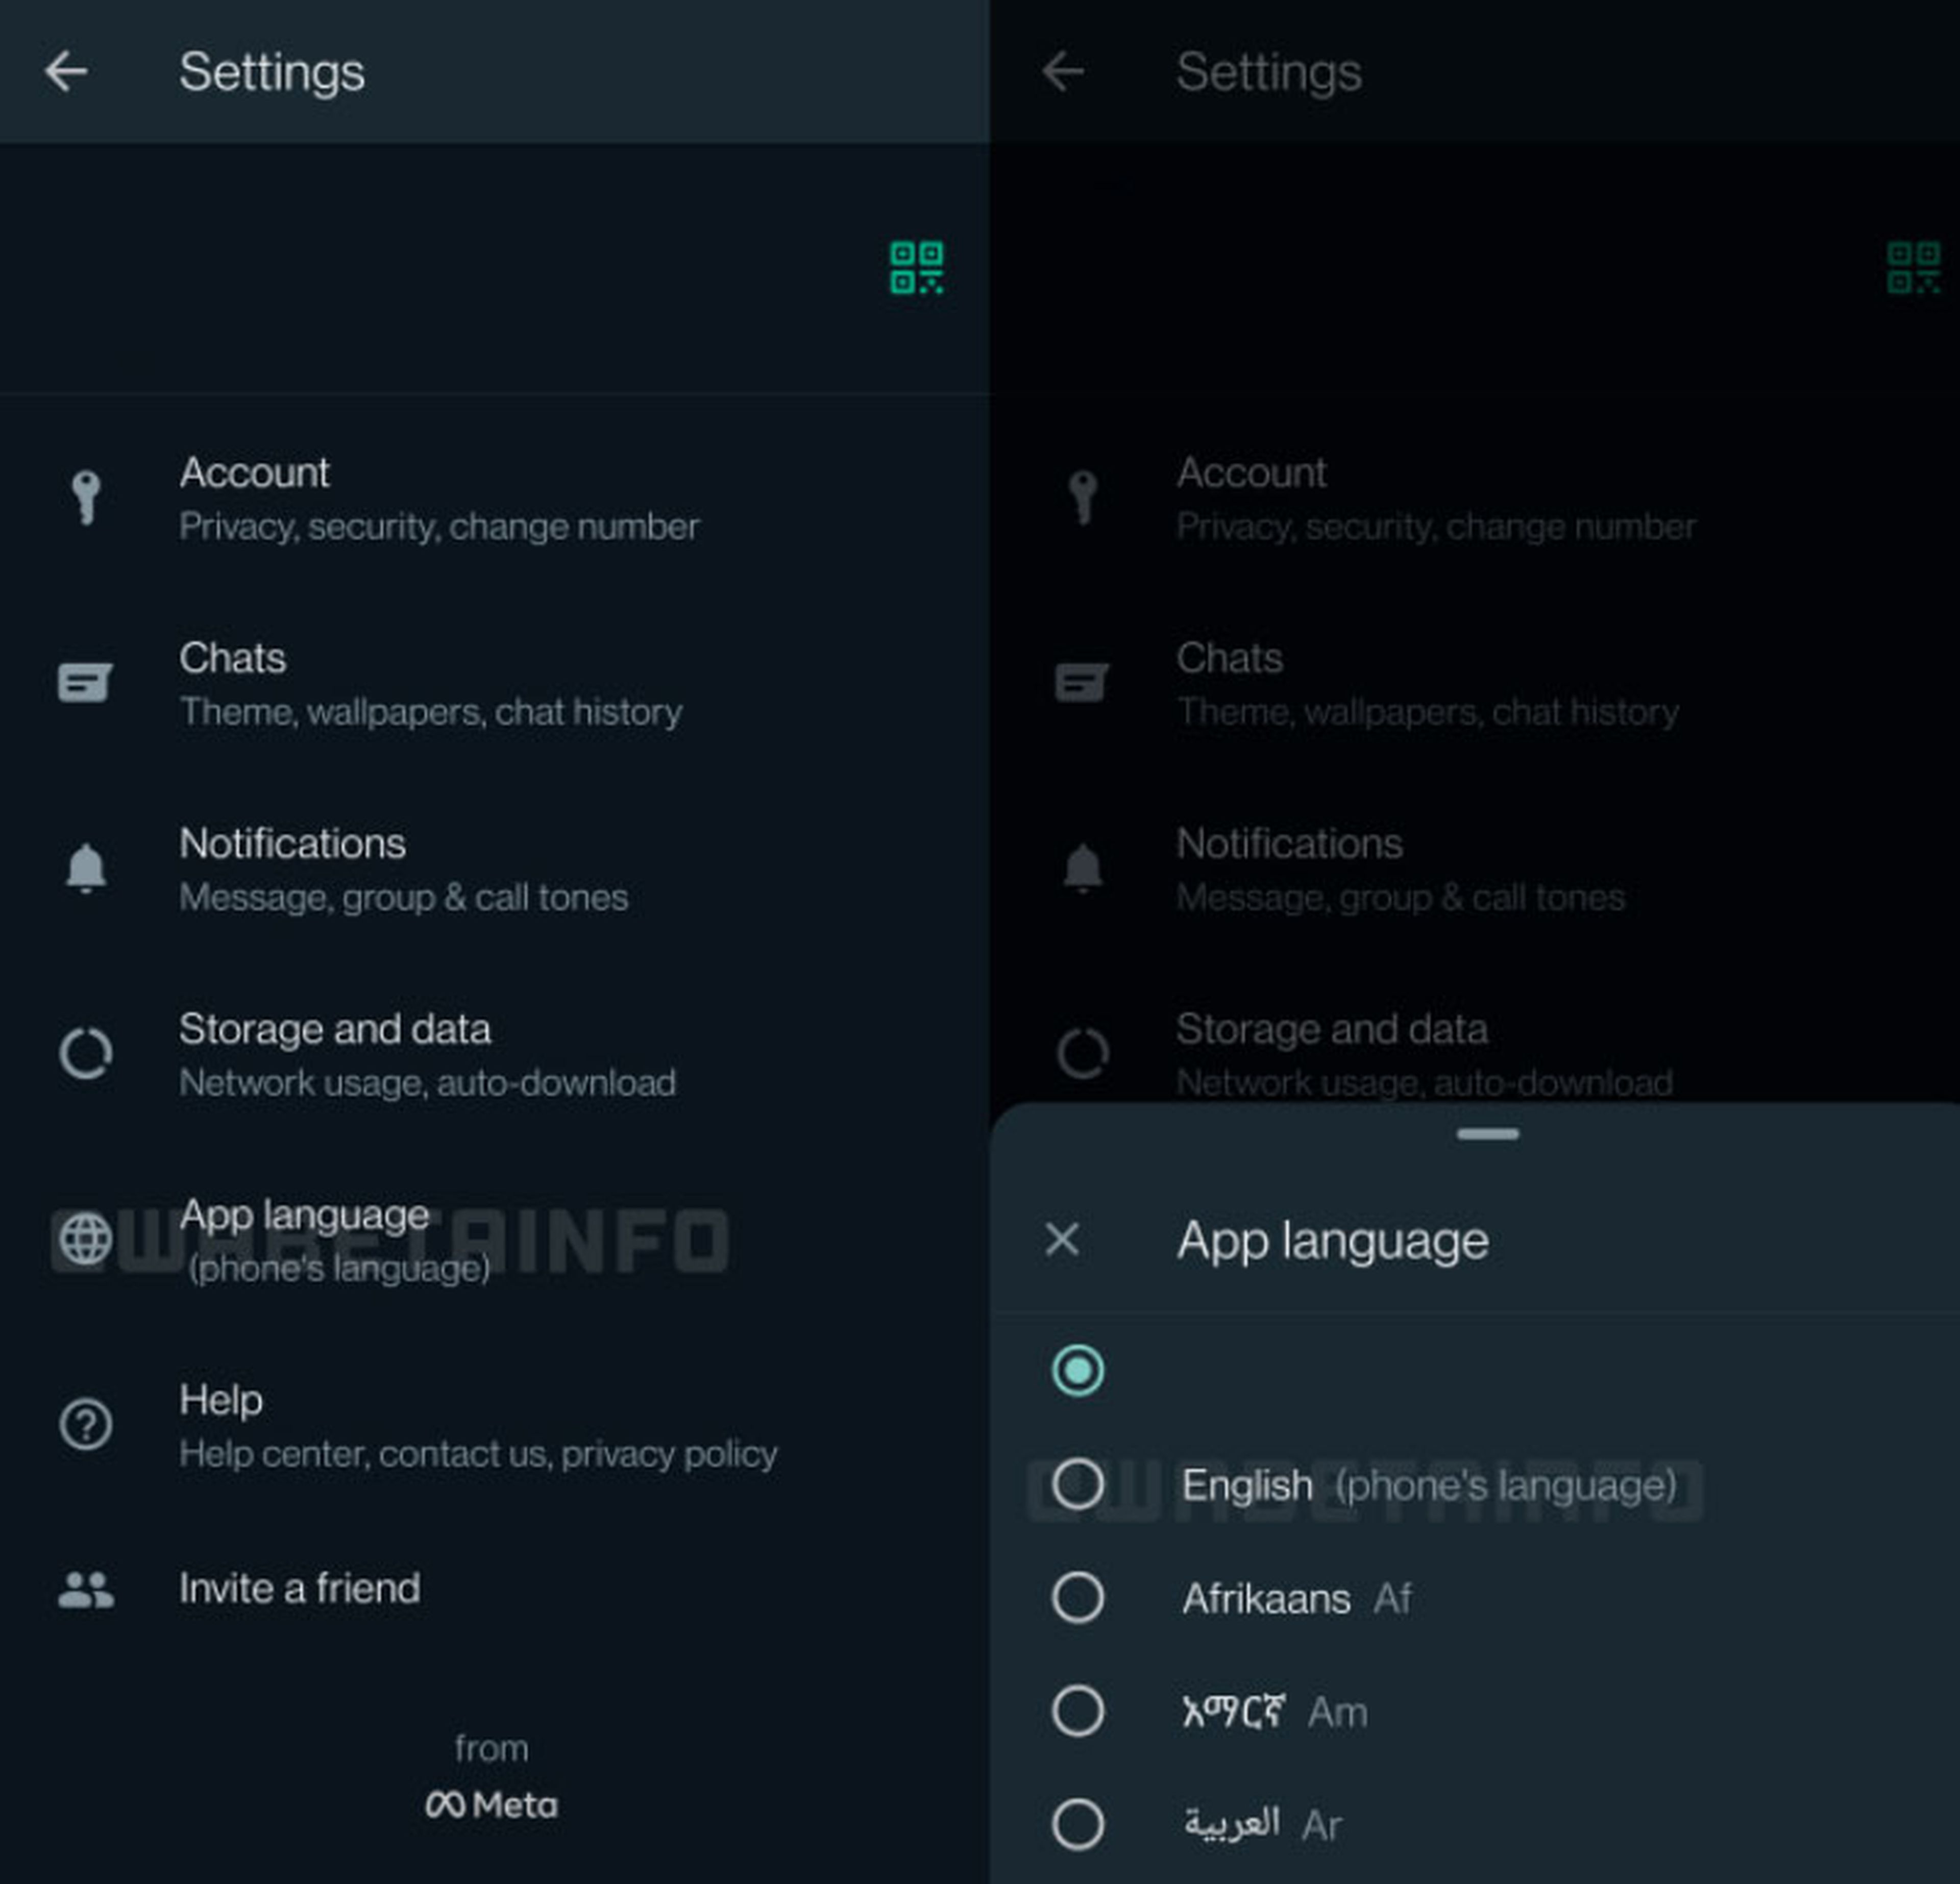Select the currently checked top radio button

[x=1078, y=1370]
